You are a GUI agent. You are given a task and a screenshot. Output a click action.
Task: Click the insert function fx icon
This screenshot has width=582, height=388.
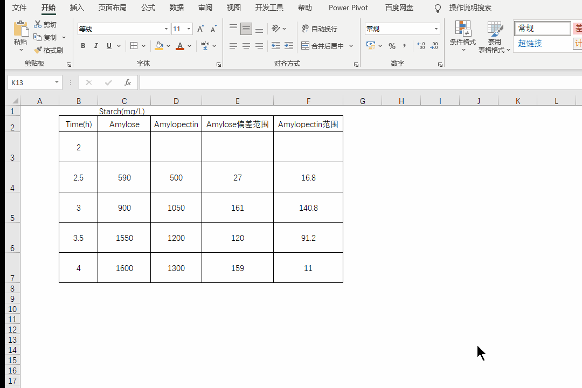127,82
